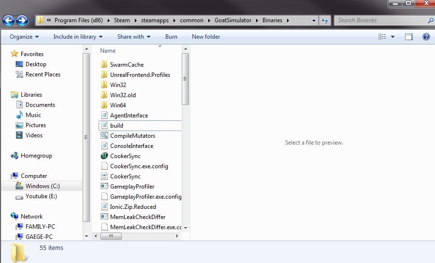Open the Organize menu
The width and height of the screenshot is (435, 263).
coord(24,37)
